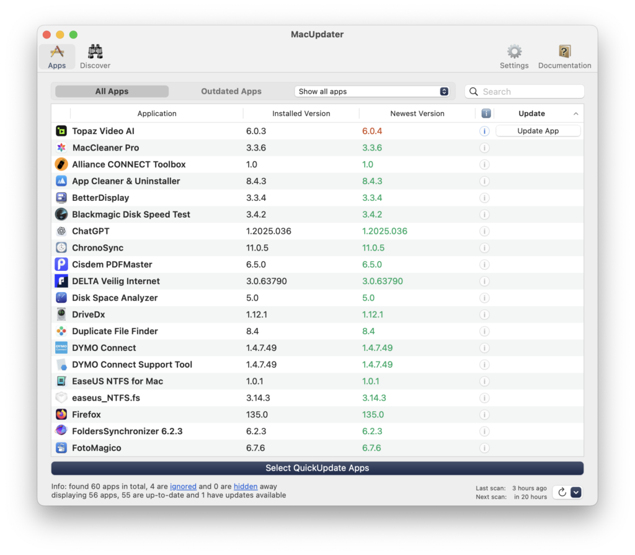The image size is (635, 555).
Task: Switch to Outdated Apps tab
Action: tap(231, 92)
